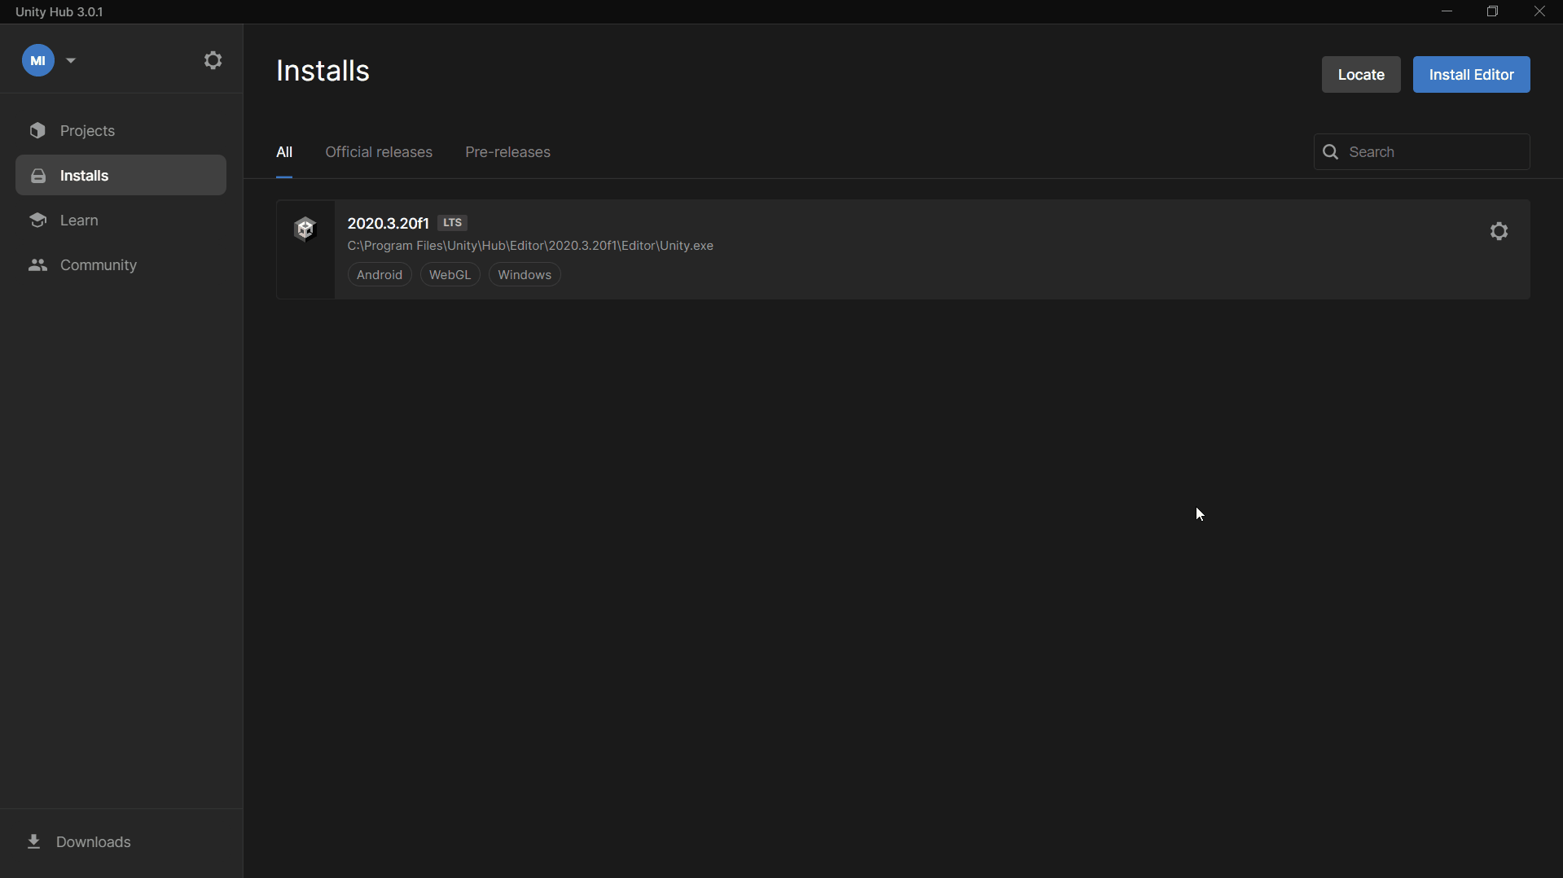Open the Downloads panel
Image resolution: width=1563 pixels, height=878 pixels.
pos(93,842)
